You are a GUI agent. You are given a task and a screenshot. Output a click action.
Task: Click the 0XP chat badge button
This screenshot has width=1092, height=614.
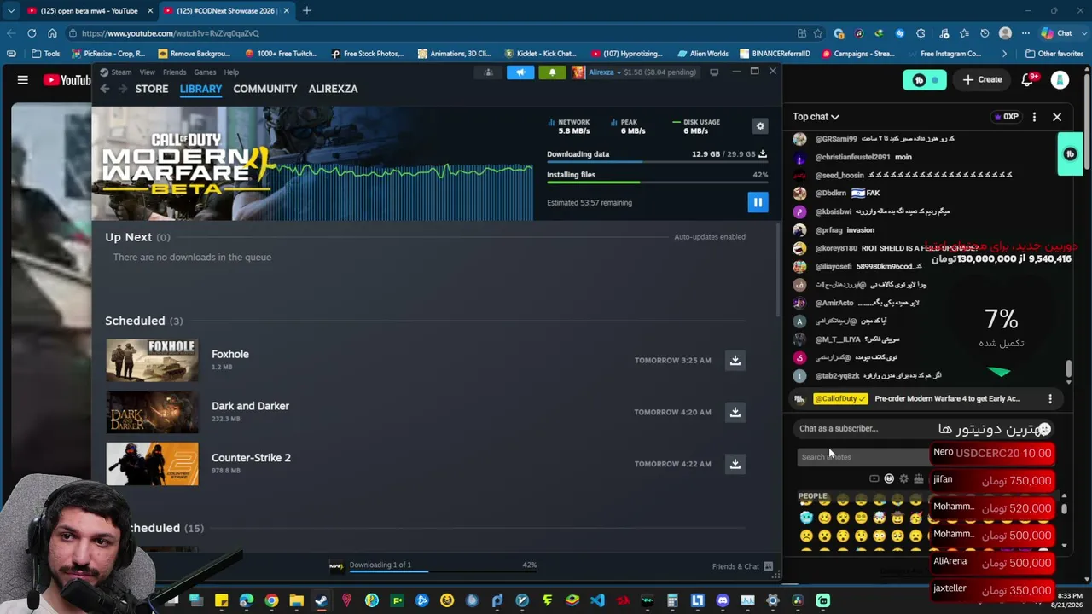click(x=1007, y=117)
